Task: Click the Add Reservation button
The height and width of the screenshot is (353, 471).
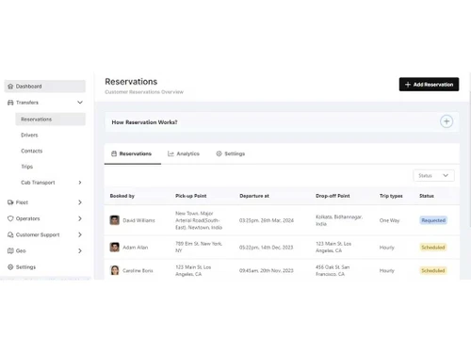Action: tap(429, 85)
